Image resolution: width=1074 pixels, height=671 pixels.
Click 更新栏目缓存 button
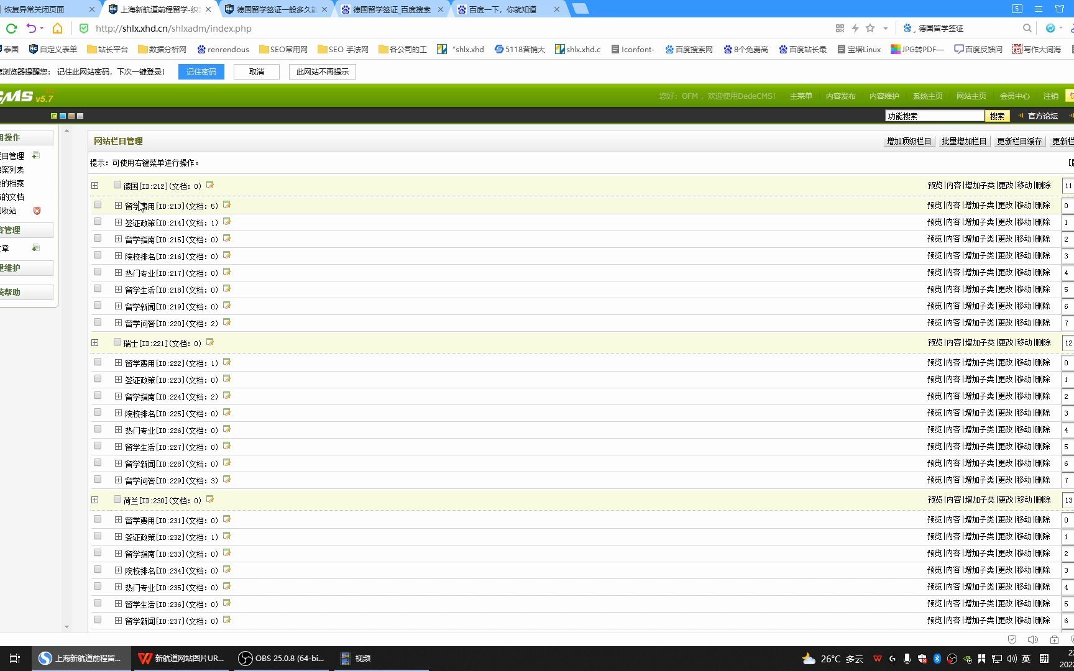[1019, 141]
